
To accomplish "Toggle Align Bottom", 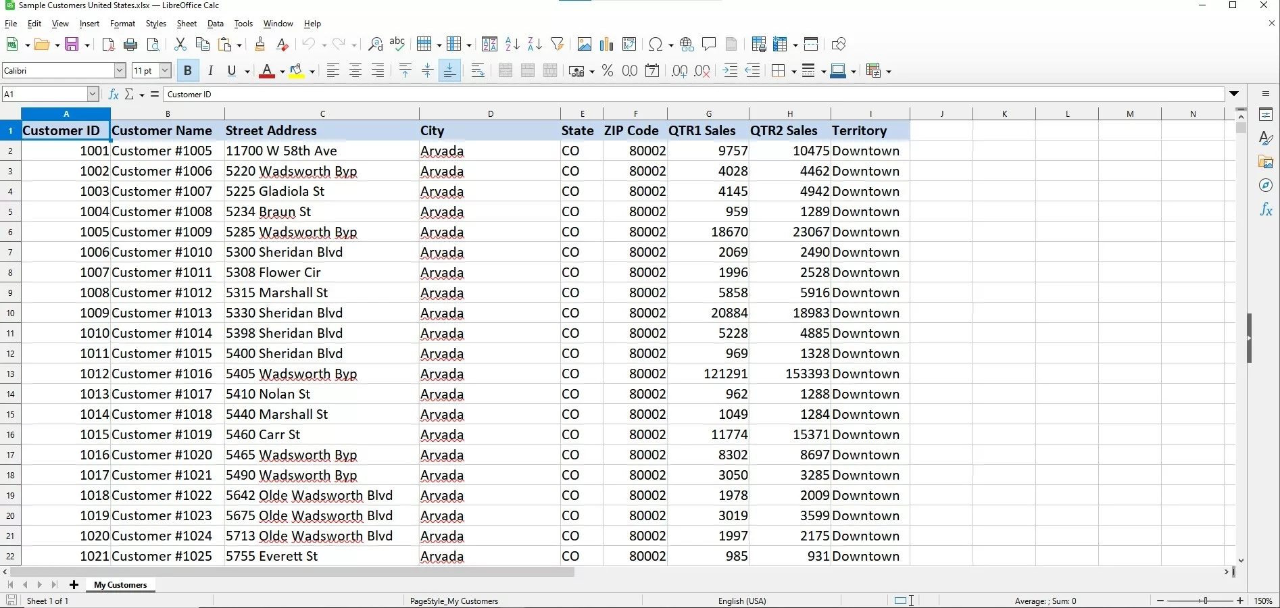I will click(x=450, y=71).
